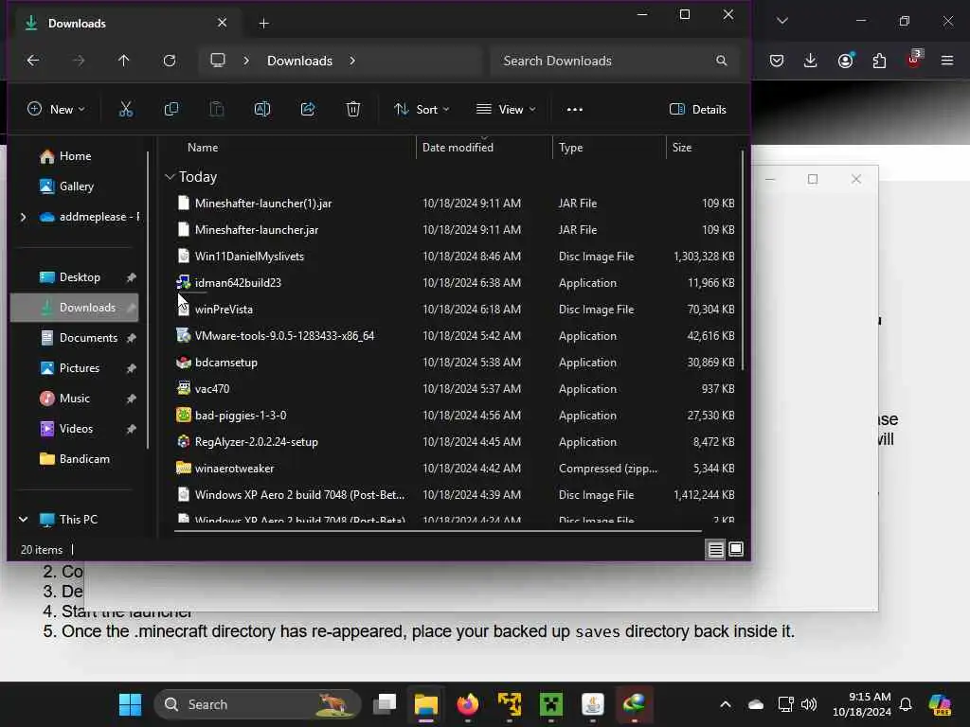Click the Share icon in toolbar

coord(308,110)
